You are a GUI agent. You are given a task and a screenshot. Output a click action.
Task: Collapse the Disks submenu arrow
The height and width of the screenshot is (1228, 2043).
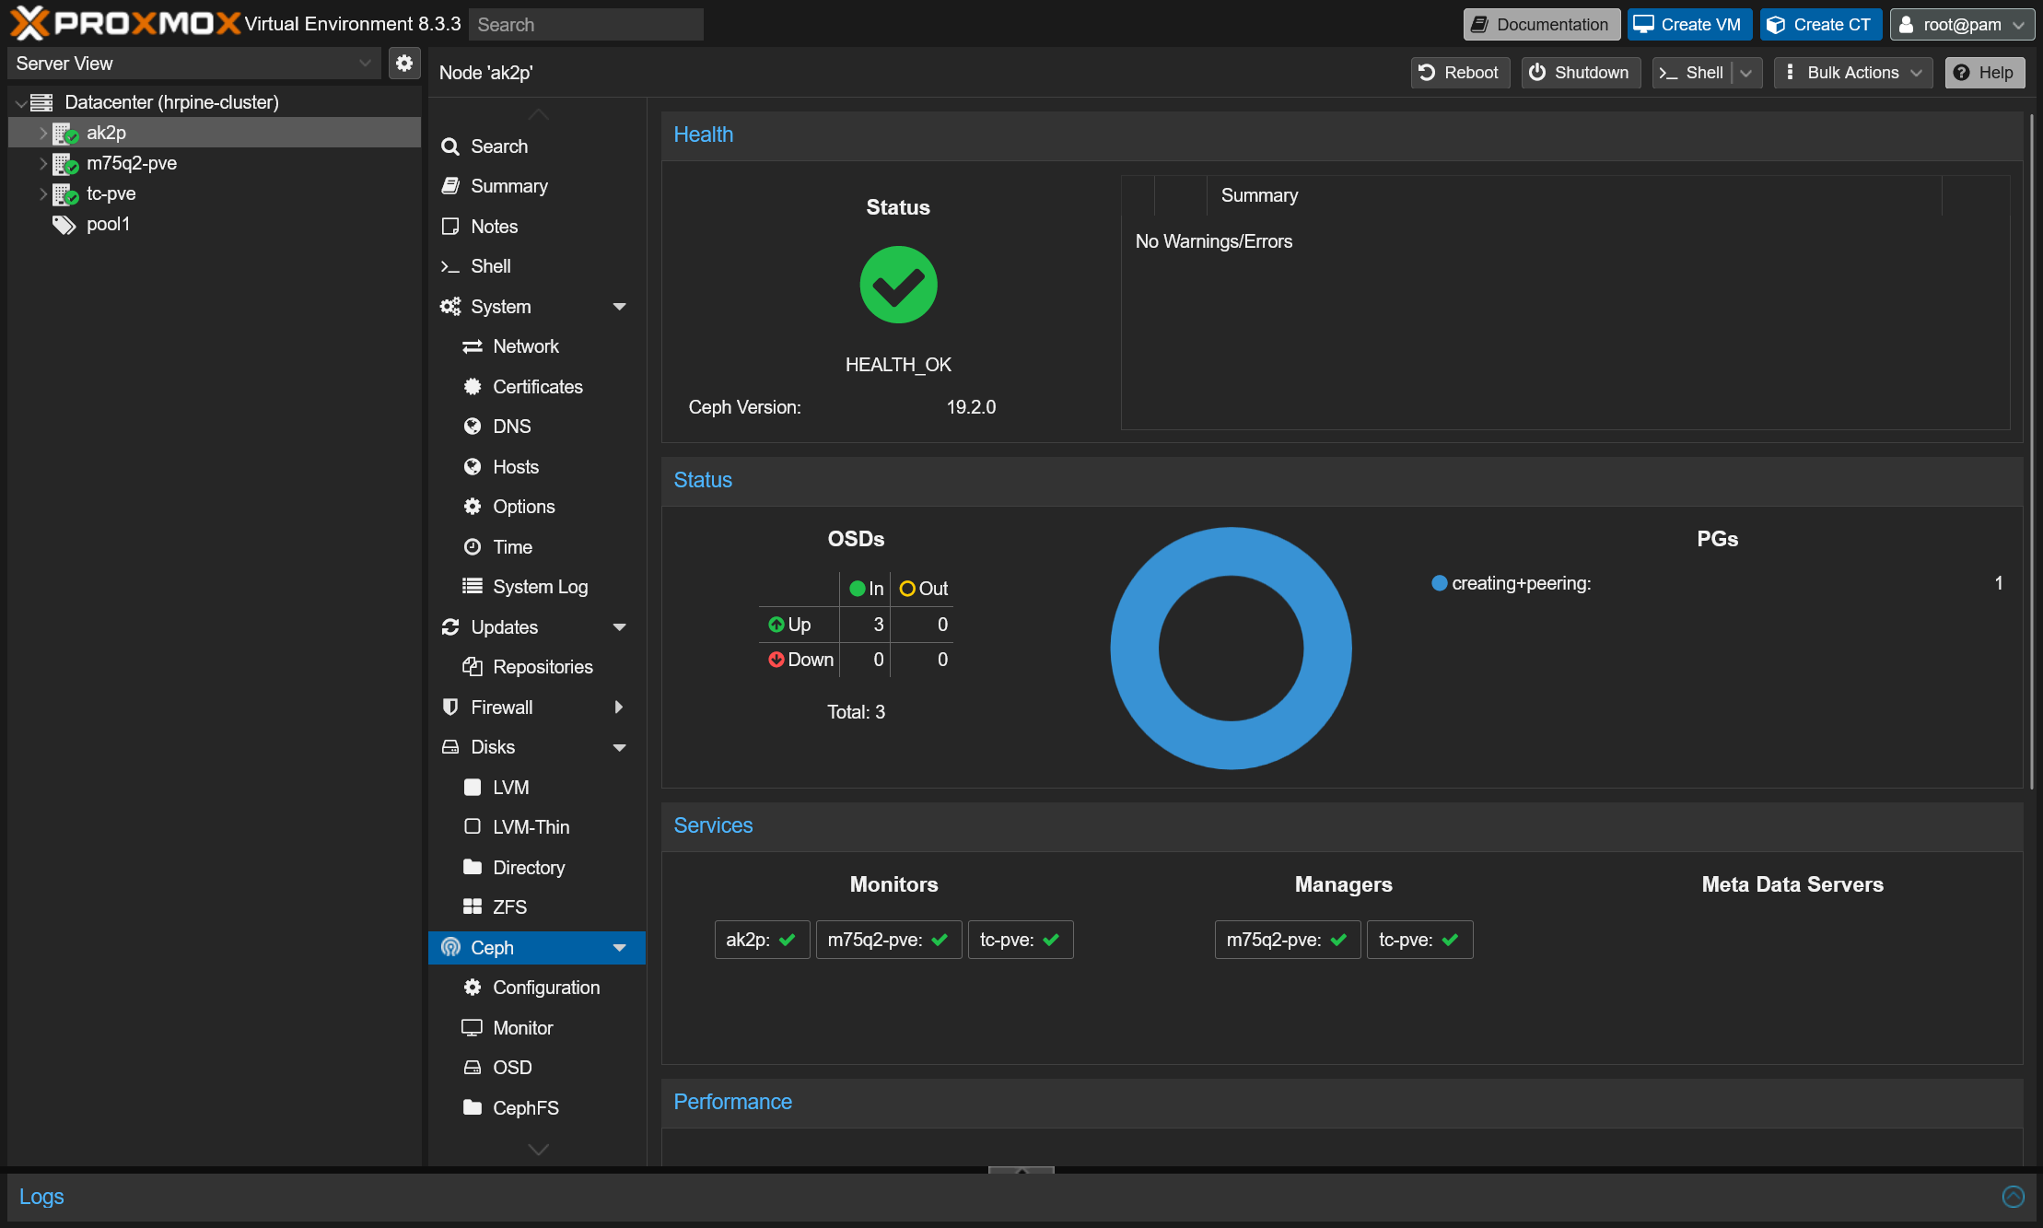620,748
